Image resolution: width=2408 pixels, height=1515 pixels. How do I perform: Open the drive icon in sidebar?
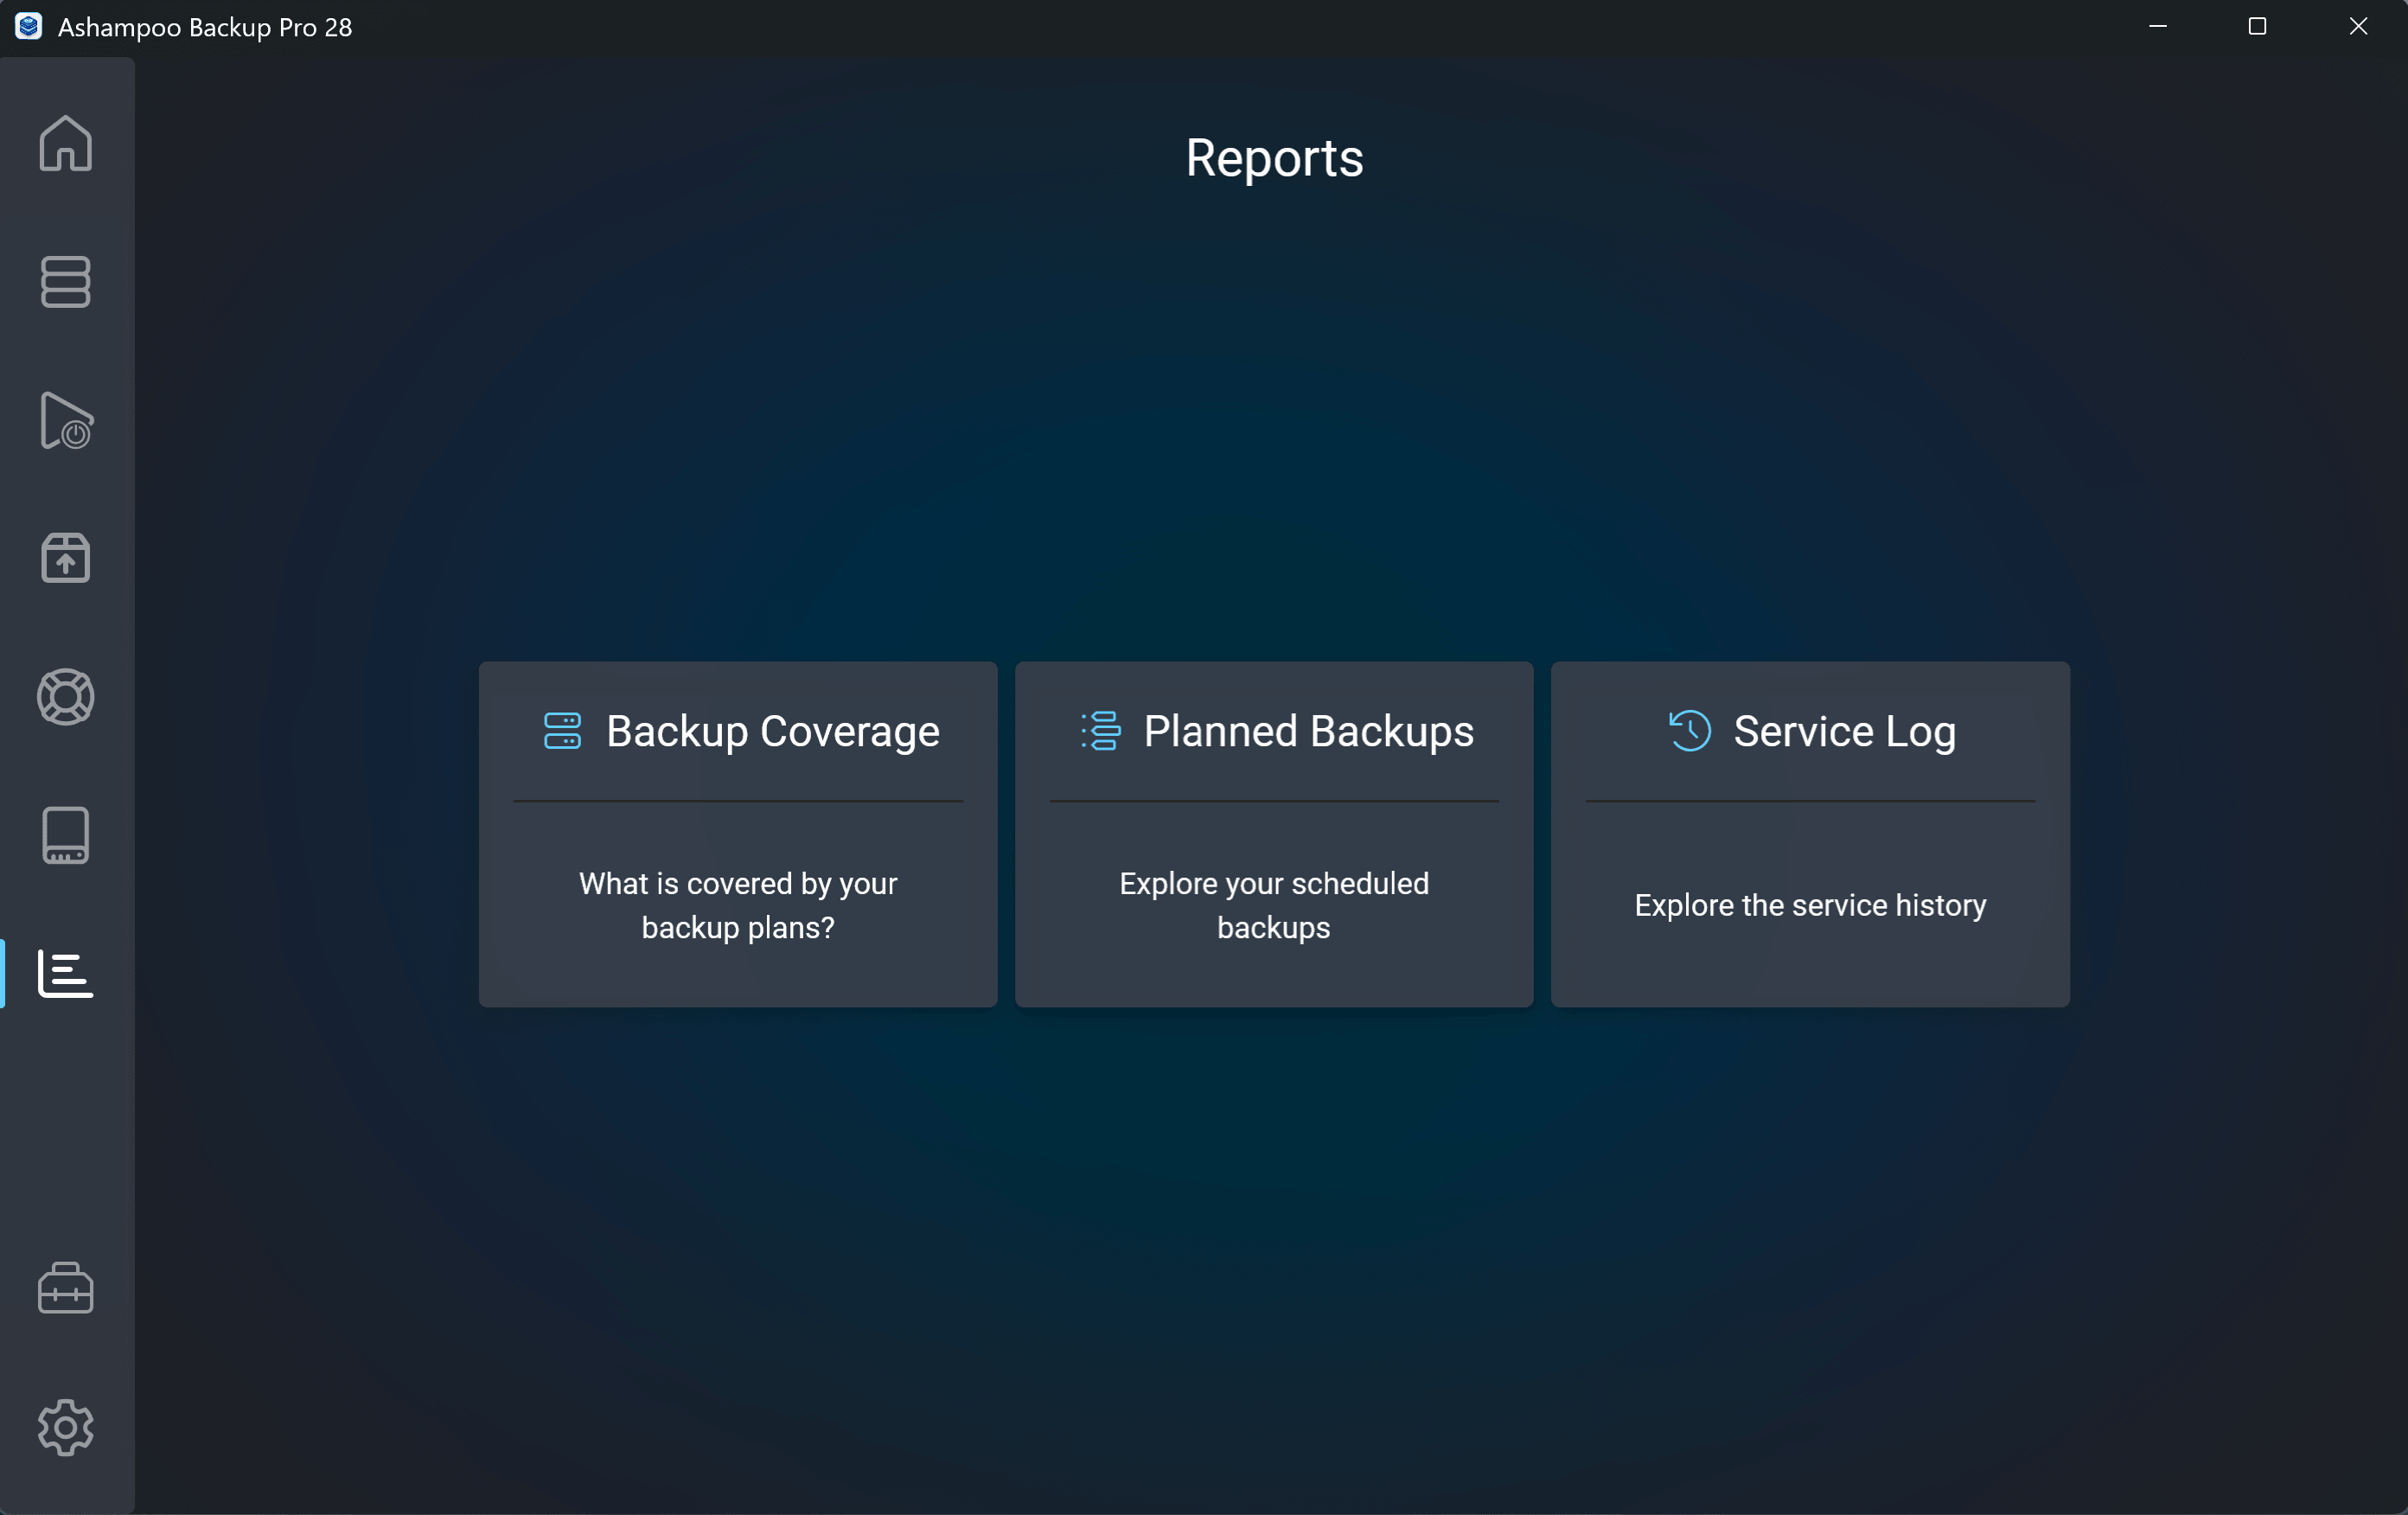click(x=66, y=835)
